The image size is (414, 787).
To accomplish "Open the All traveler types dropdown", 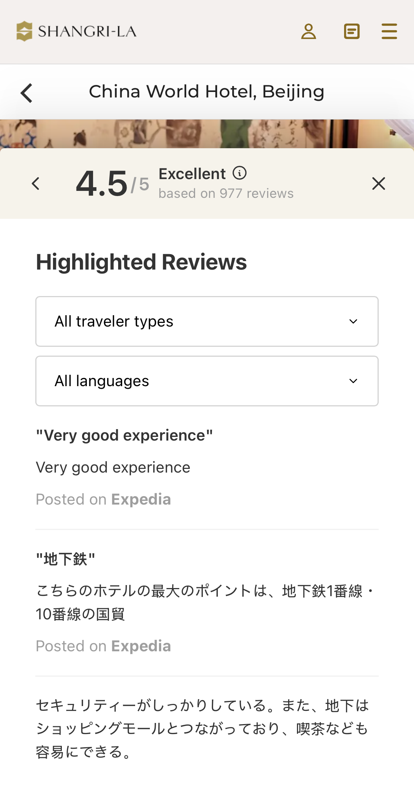I will tap(207, 321).
